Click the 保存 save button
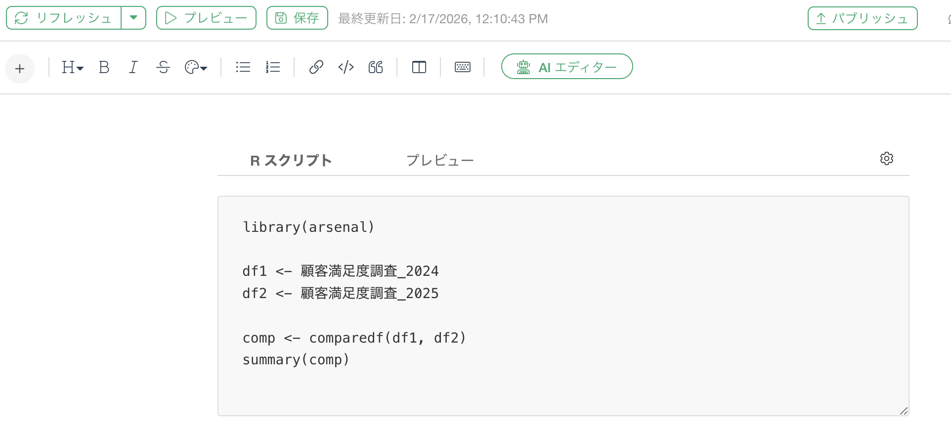This screenshot has width=951, height=436. [297, 18]
